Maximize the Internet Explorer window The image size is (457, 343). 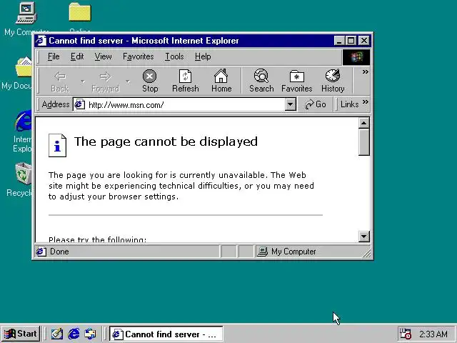point(351,41)
